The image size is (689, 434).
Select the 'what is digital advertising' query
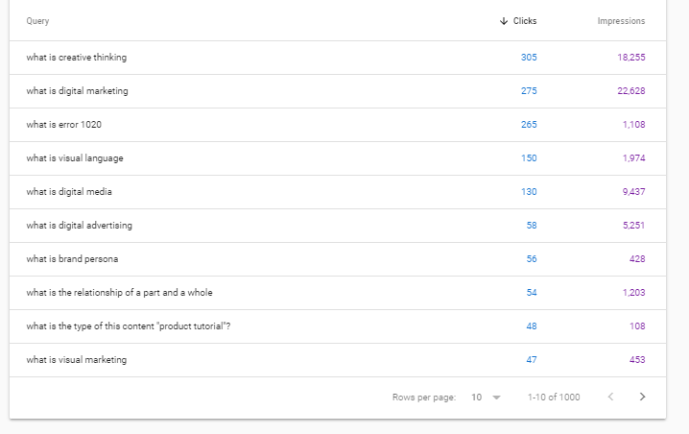pos(80,226)
